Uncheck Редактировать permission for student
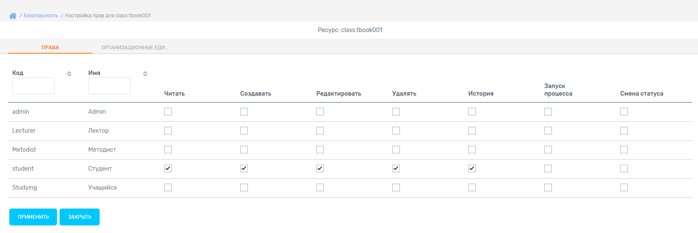Screen dimensions: 698x233 [320, 169]
